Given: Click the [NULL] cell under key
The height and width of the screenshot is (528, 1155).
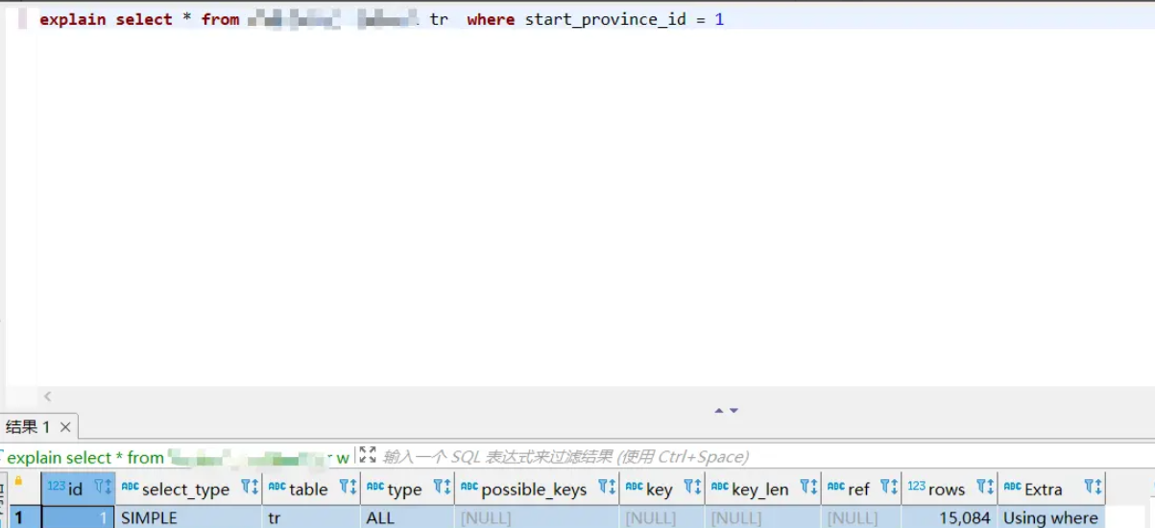Looking at the screenshot, I should point(662,517).
